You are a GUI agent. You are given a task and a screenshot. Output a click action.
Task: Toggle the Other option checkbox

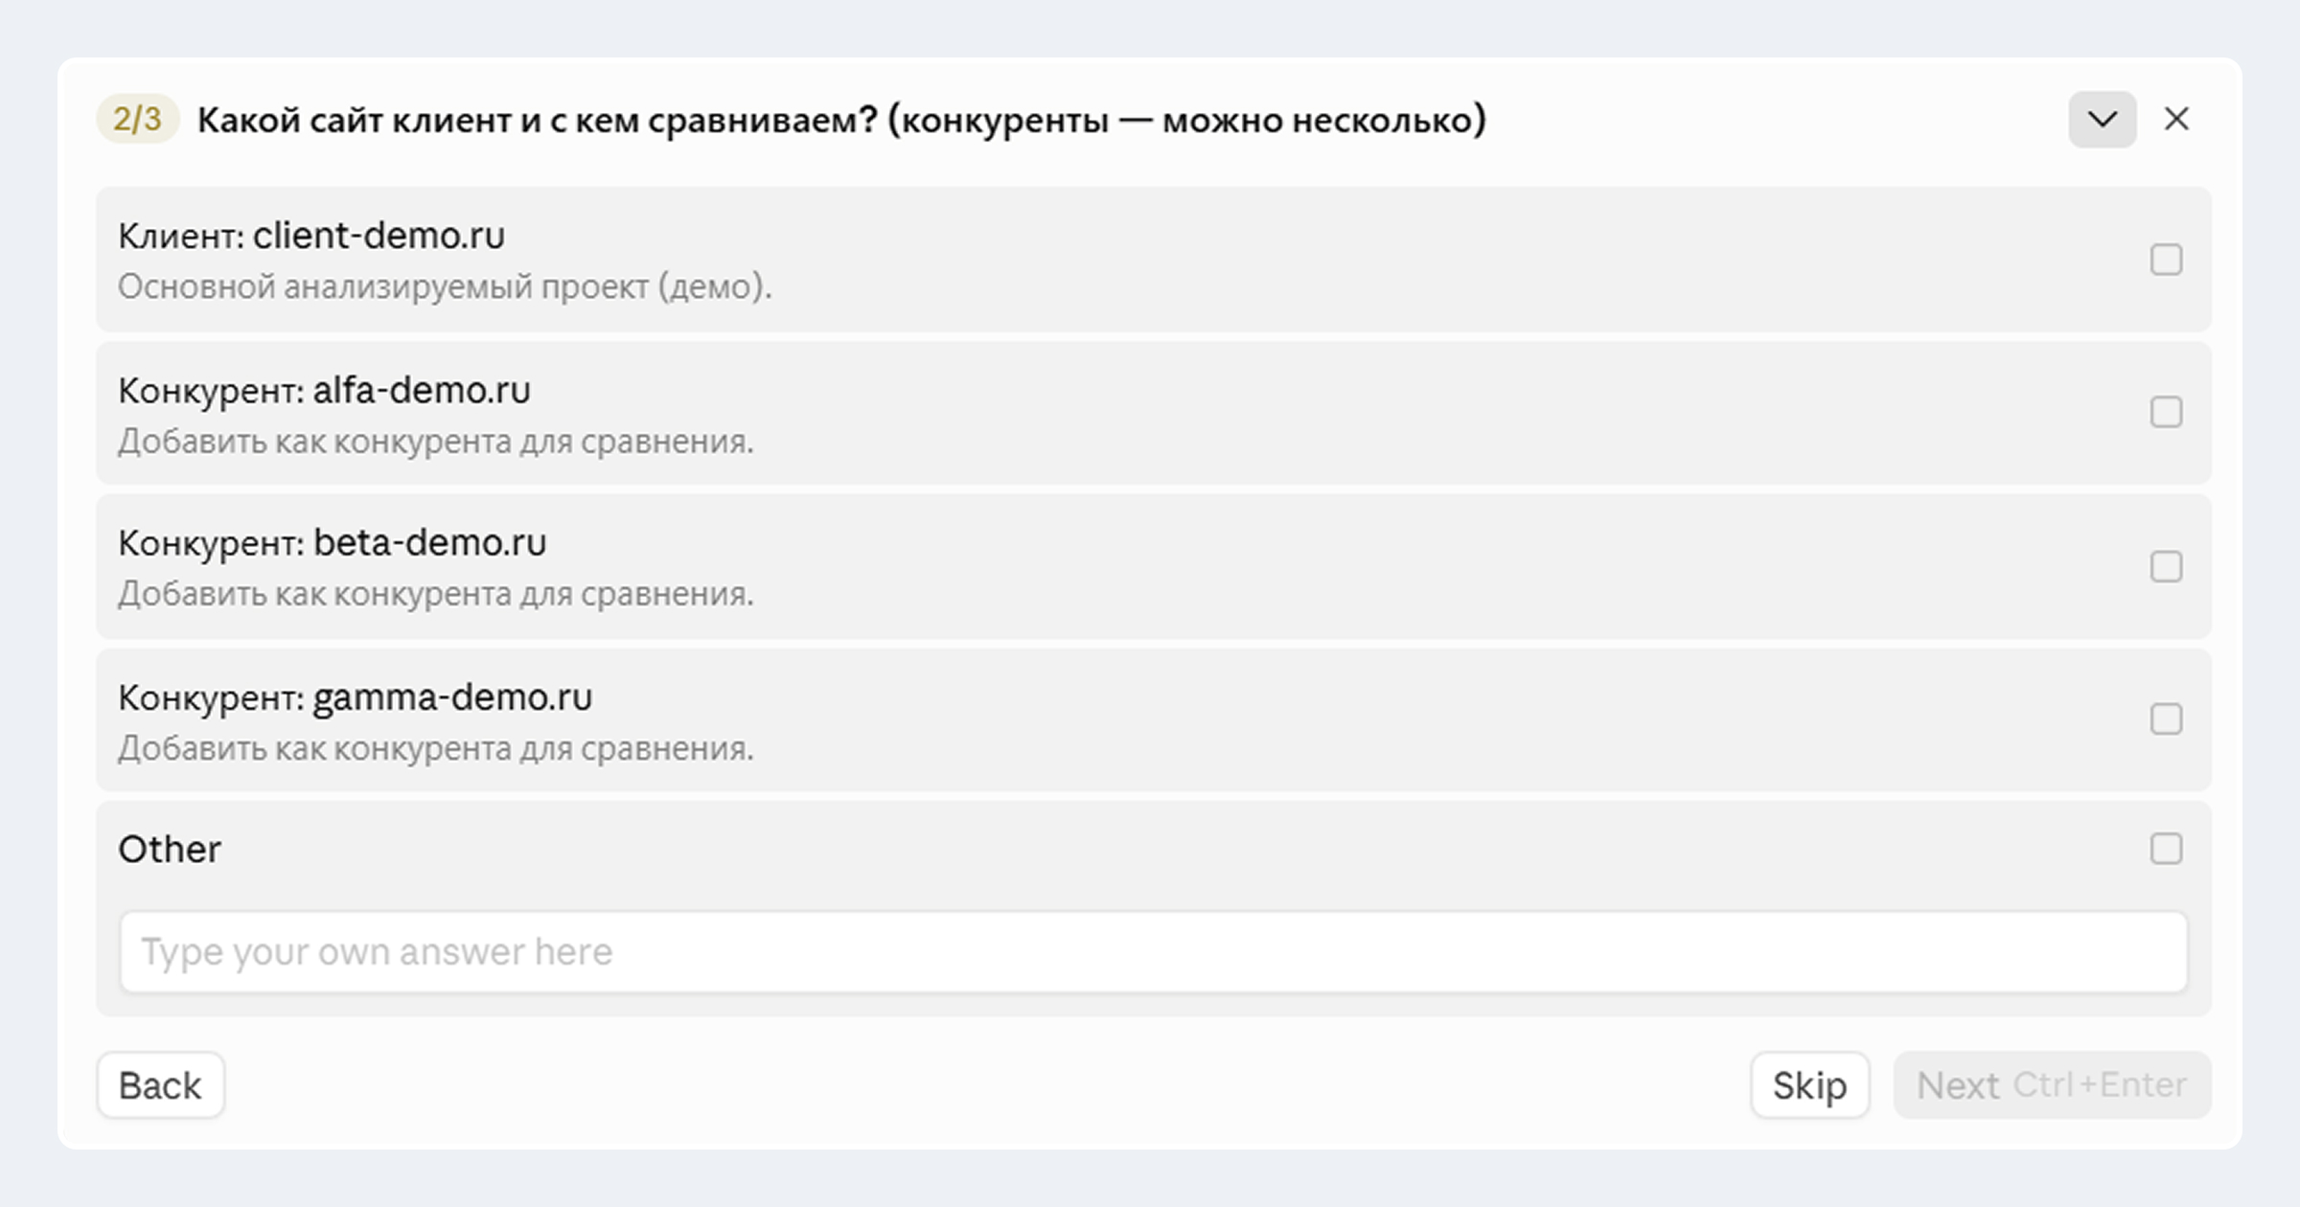tap(2166, 849)
